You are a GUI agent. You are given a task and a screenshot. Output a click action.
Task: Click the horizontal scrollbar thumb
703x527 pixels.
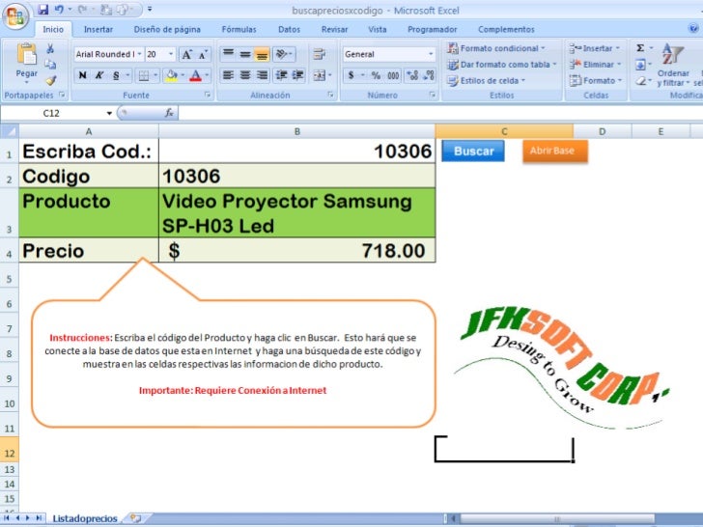pos(557,519)
